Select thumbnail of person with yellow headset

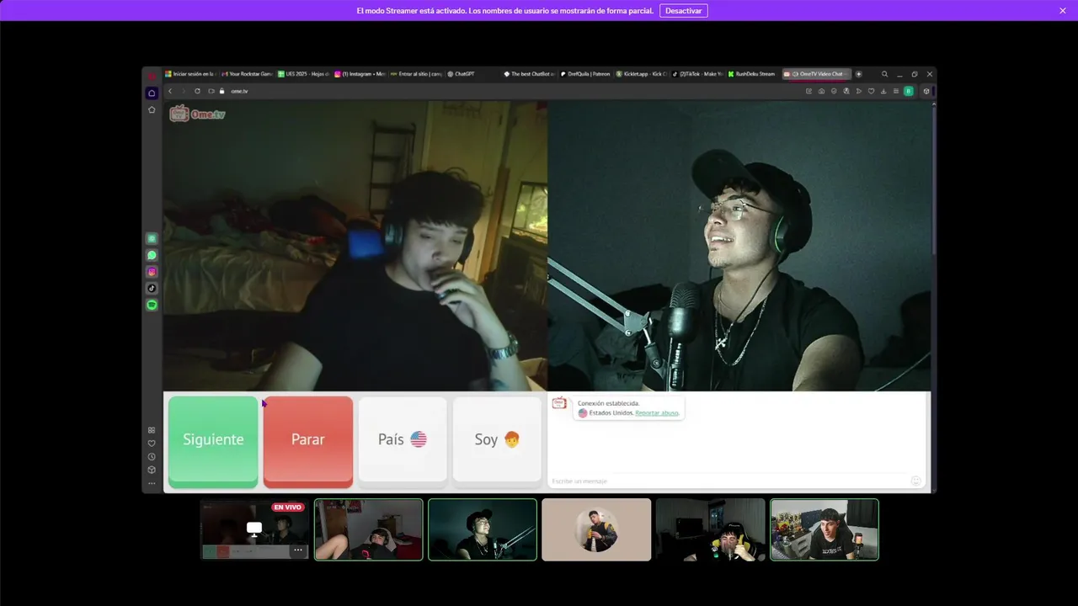click(x=710, y=529)
